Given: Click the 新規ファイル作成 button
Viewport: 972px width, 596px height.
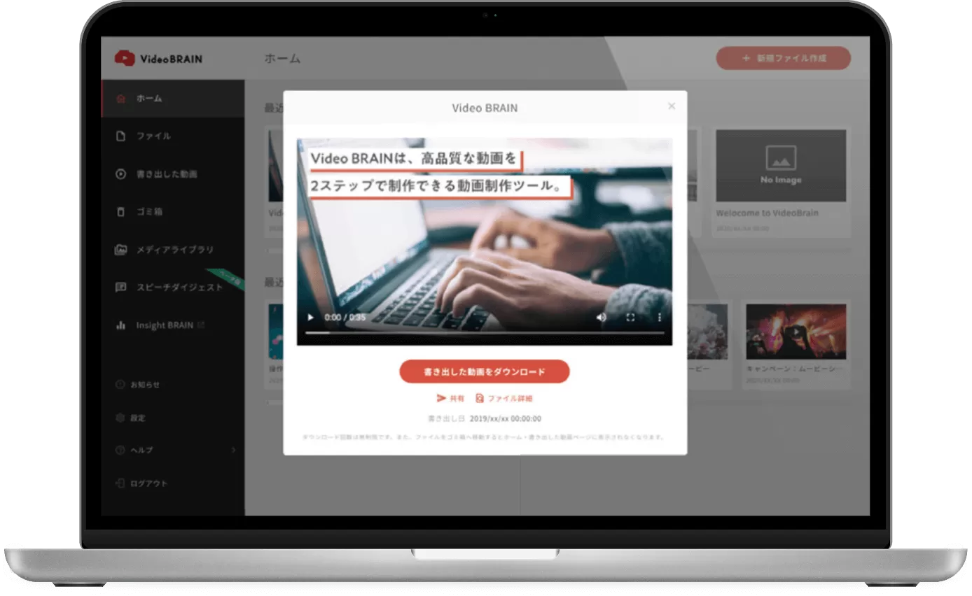Looking at the screenshot, I should [x=784, y=59].
